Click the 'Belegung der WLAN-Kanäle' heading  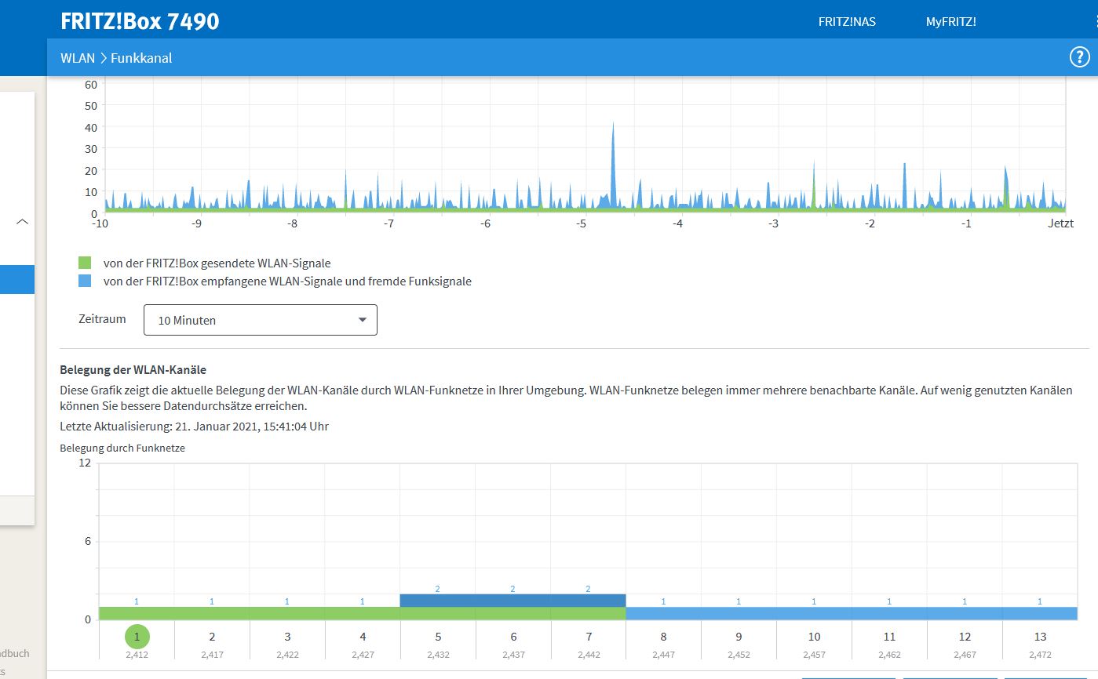coord(133,369)
